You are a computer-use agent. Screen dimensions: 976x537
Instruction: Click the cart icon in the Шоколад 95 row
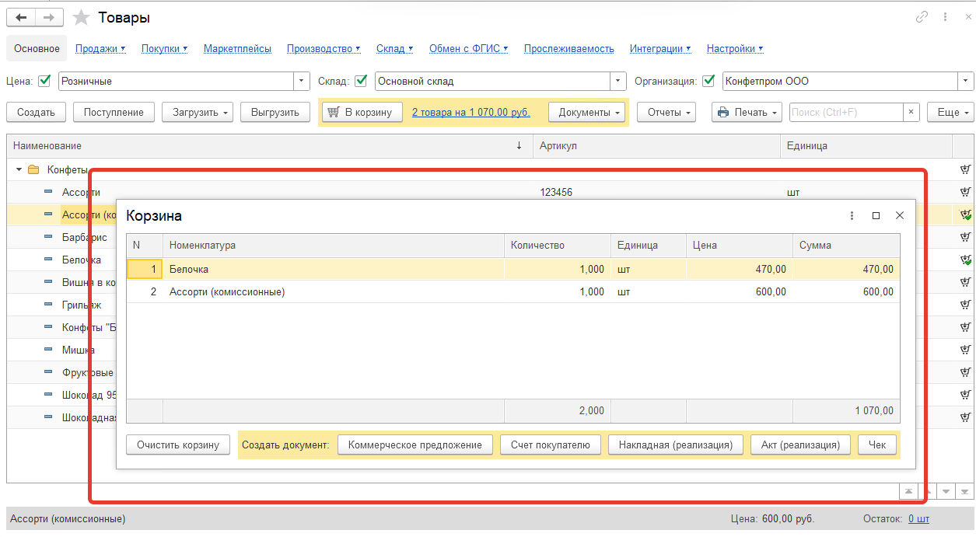point(965,395)
